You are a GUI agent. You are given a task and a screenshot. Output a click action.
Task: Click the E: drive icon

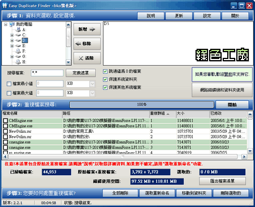coord(18,46)
